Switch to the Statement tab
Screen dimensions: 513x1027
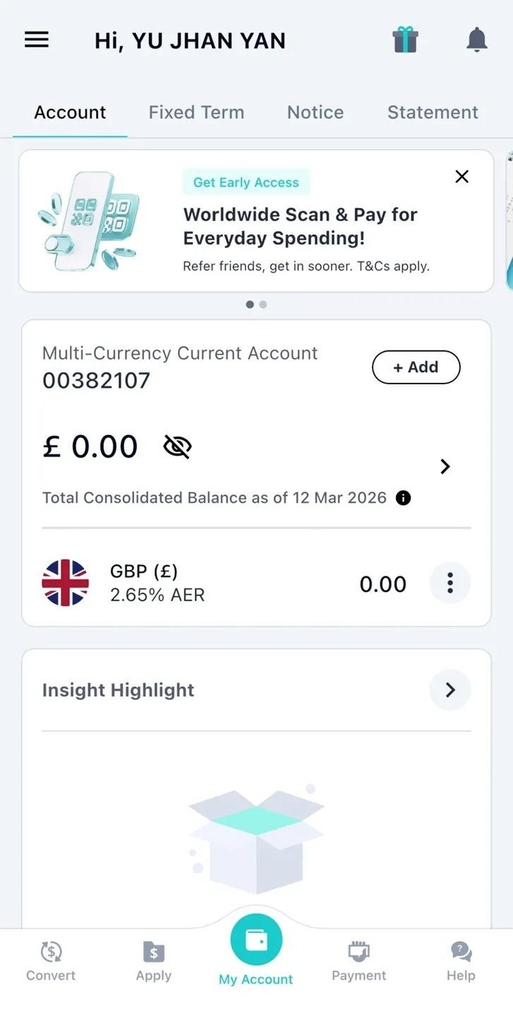tap(433, 112)
